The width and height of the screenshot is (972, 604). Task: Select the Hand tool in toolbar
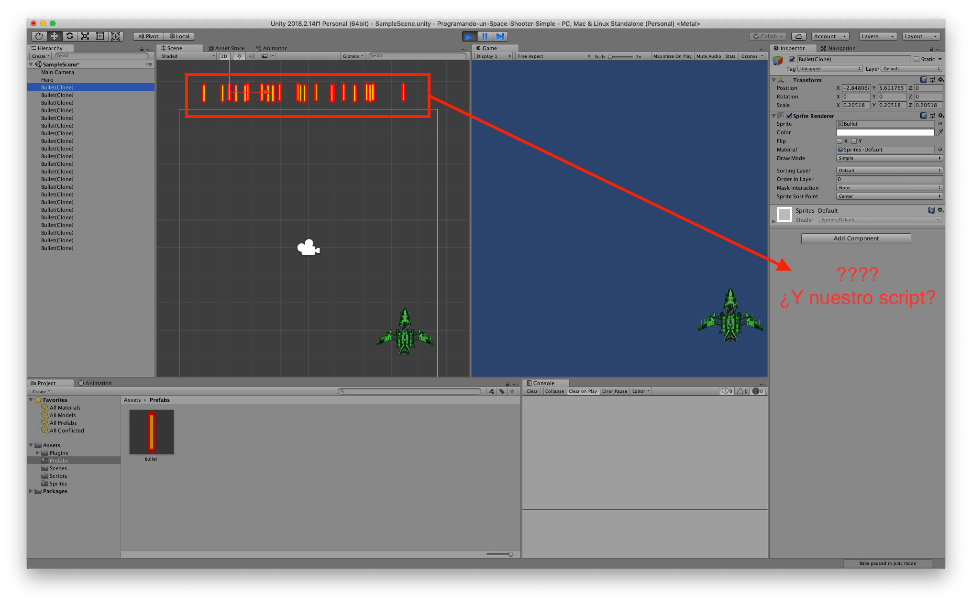(39, 36)
